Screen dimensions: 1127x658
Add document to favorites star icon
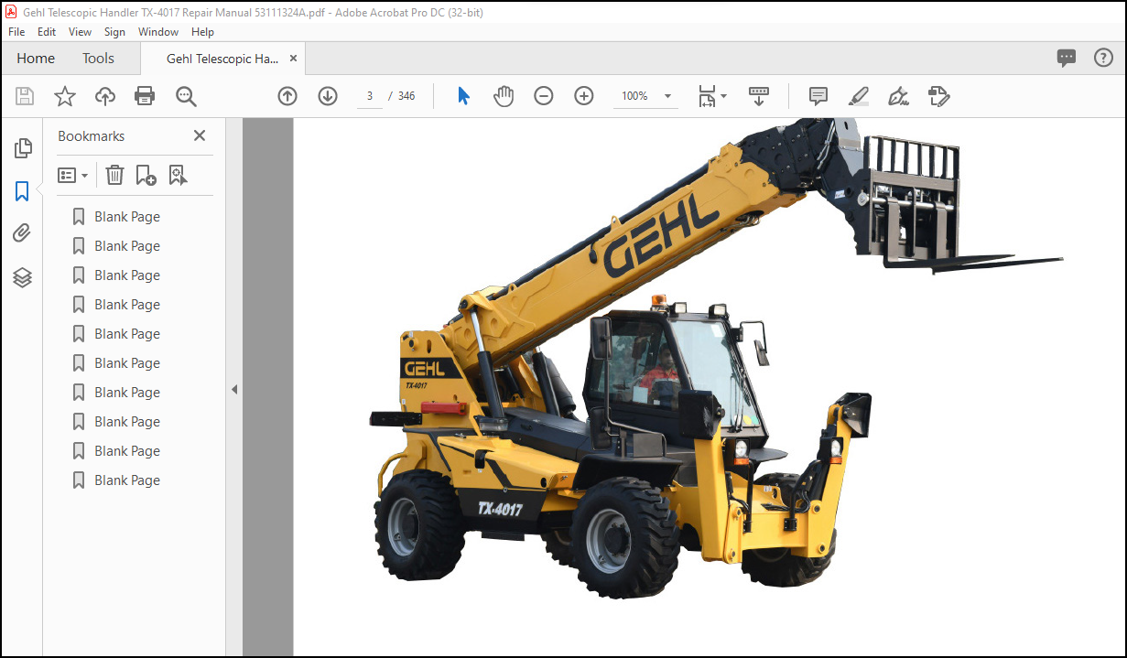click(65, 96)
